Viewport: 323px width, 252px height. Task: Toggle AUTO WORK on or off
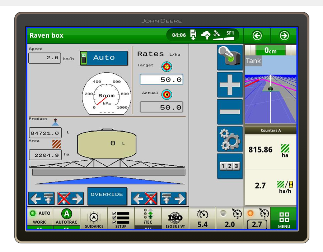click(40, 218)
